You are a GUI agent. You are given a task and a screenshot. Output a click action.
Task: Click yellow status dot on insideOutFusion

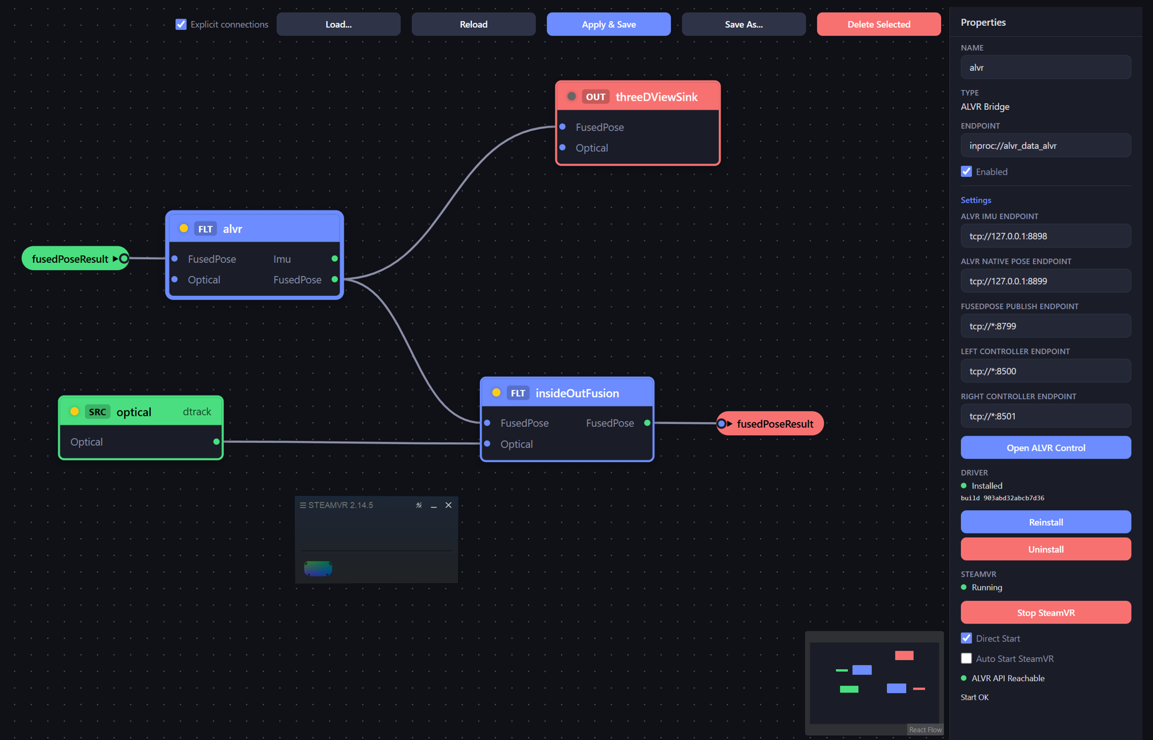point(496,393)
